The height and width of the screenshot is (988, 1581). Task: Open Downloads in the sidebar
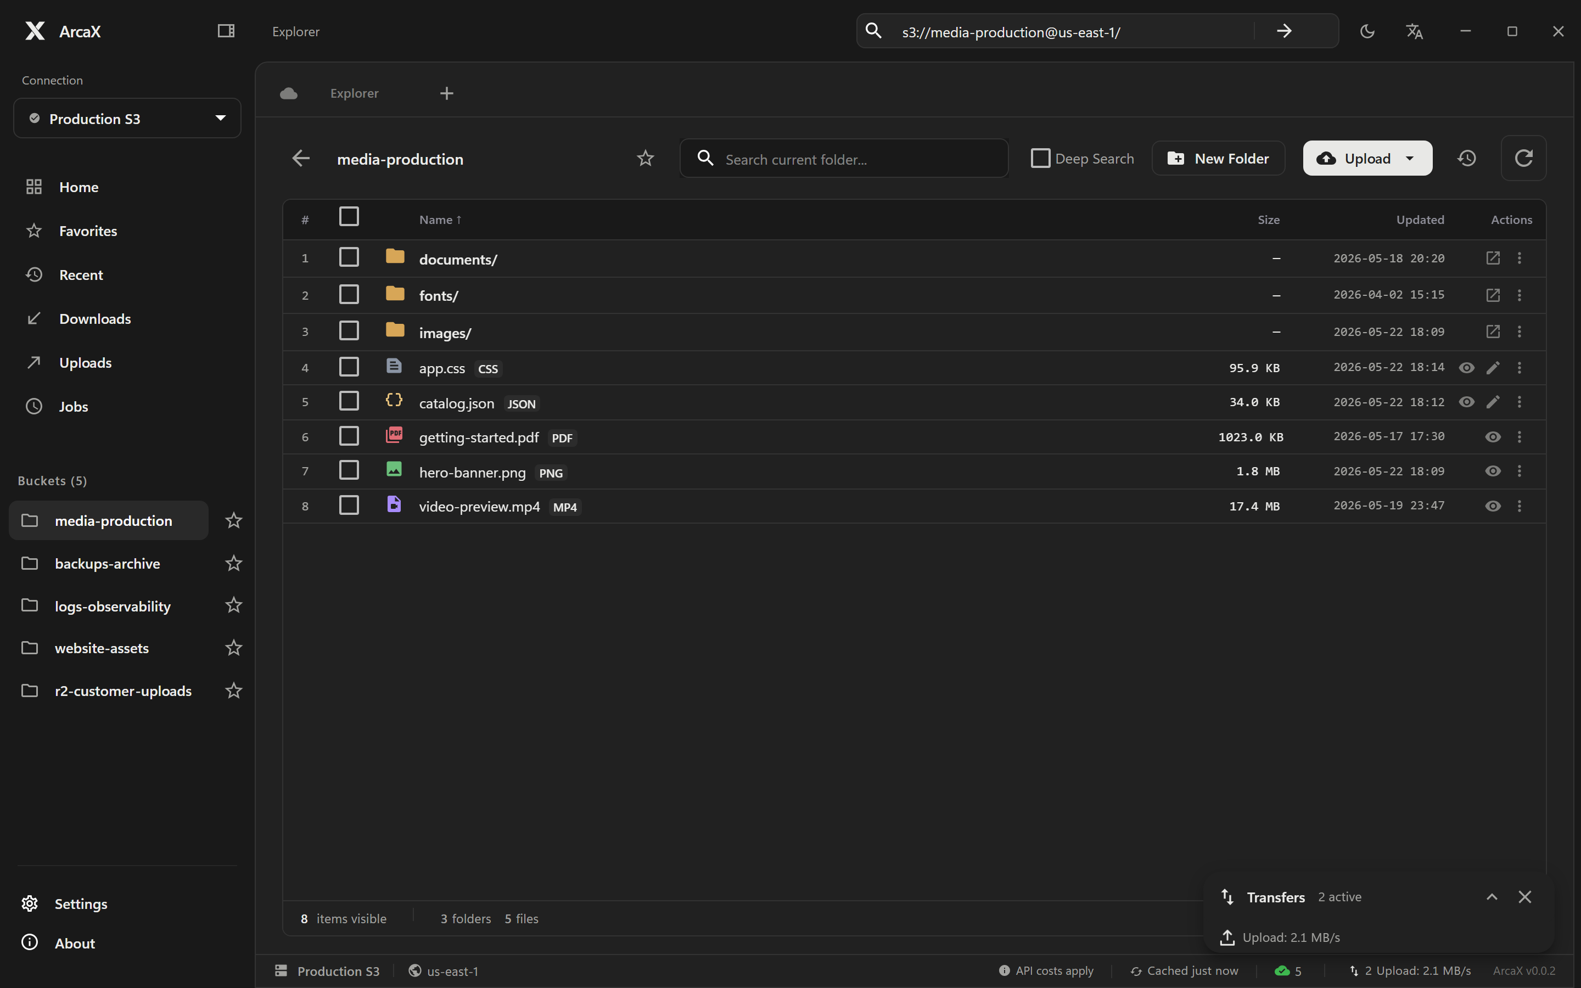point(95,318)
